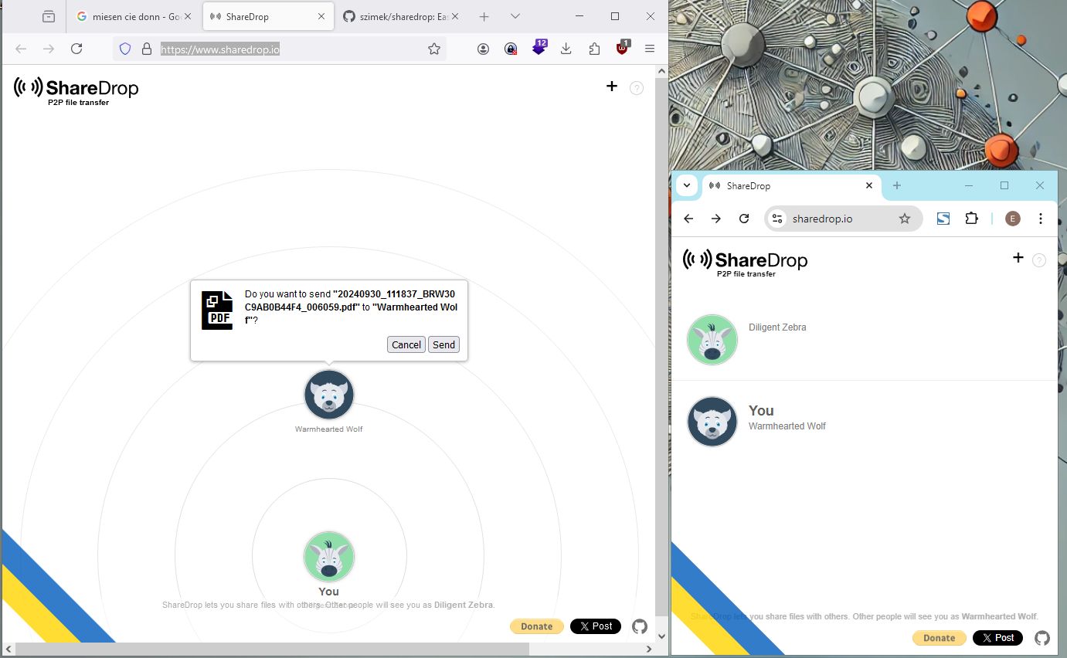Click Chrome site information icon in address bar
Image resolution: width=1067 pixels, height=658 pixels.
[777, 219]
